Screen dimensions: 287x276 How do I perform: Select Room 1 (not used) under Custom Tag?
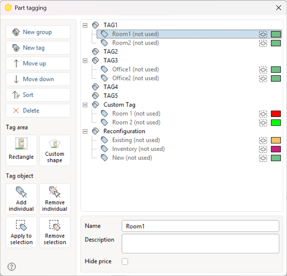136,113
